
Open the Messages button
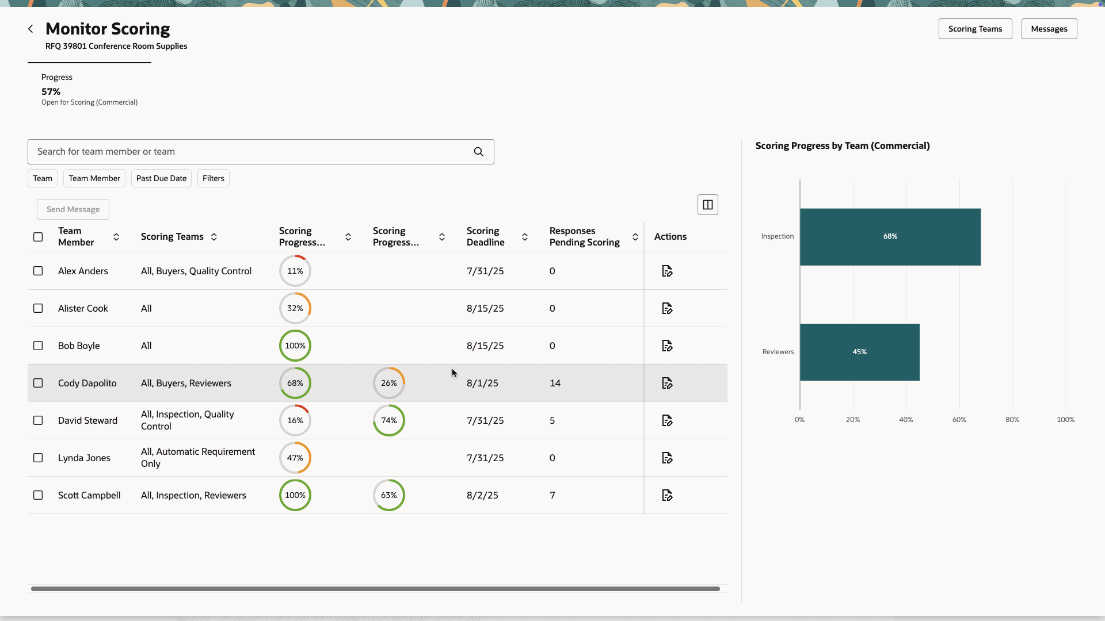[1049, 29]
